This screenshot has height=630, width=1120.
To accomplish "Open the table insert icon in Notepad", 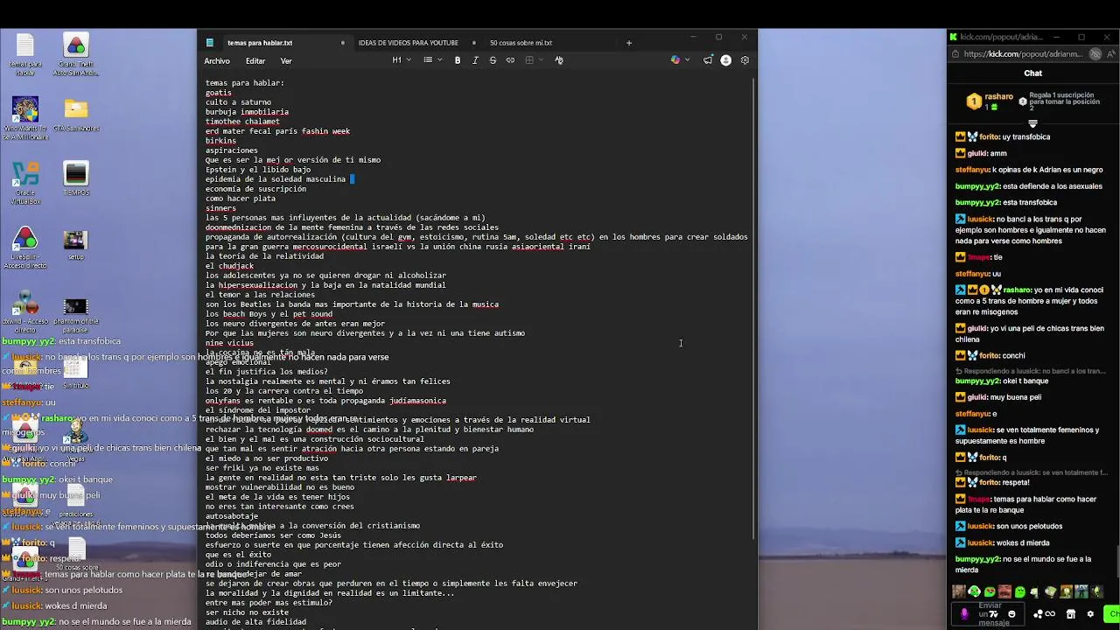I will click(x=528, y=60).
